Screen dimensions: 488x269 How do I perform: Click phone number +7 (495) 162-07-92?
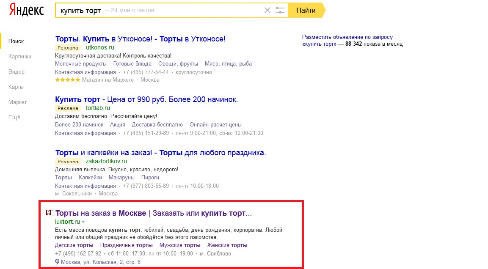click(78, 254)
